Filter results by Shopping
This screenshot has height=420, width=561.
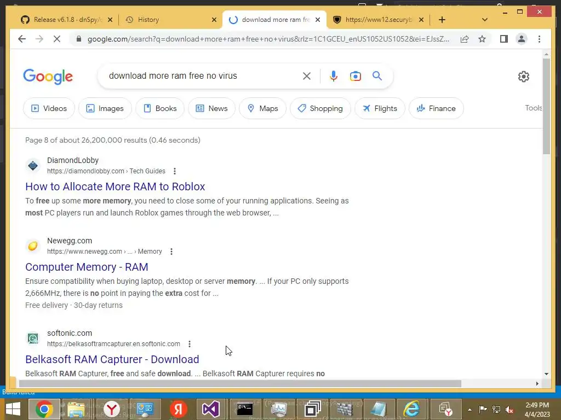click(x=320, y=108)
